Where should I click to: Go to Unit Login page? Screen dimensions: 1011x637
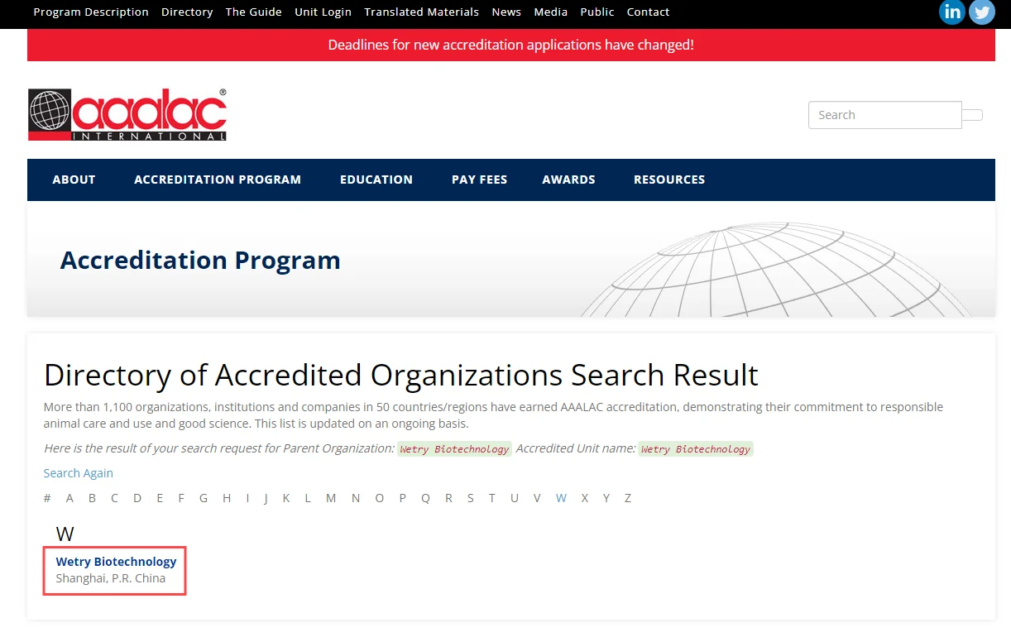[x=323, y=12]
